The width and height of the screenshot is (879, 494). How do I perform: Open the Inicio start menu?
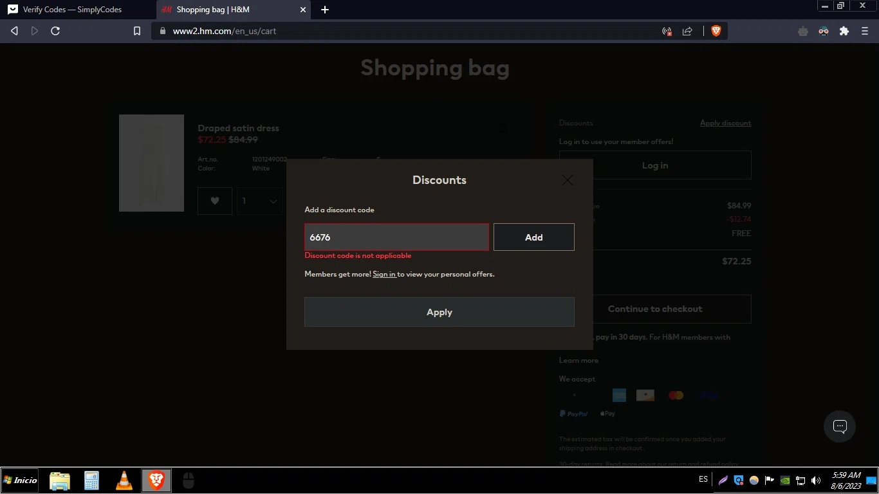click(x=20, y=480)
